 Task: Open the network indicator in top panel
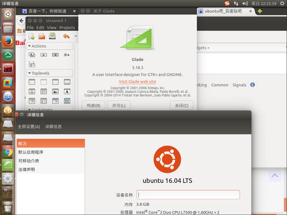[x=236, y=3]
